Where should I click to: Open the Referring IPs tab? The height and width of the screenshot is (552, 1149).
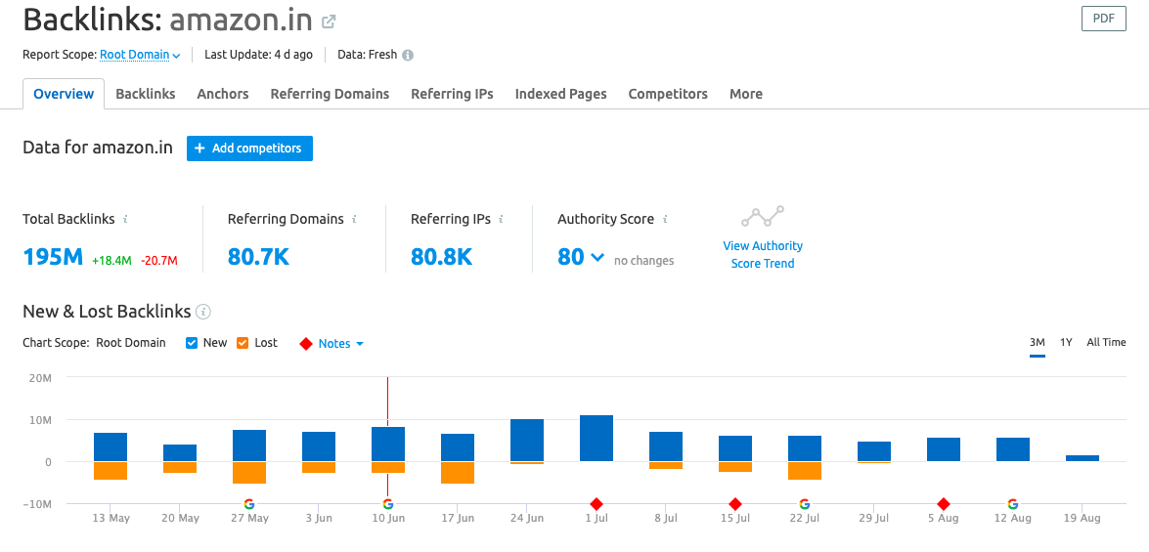[452, 94]
